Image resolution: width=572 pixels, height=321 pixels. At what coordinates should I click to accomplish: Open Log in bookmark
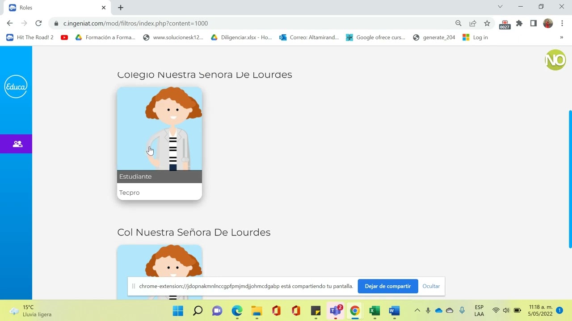click(x=475, y=37)
